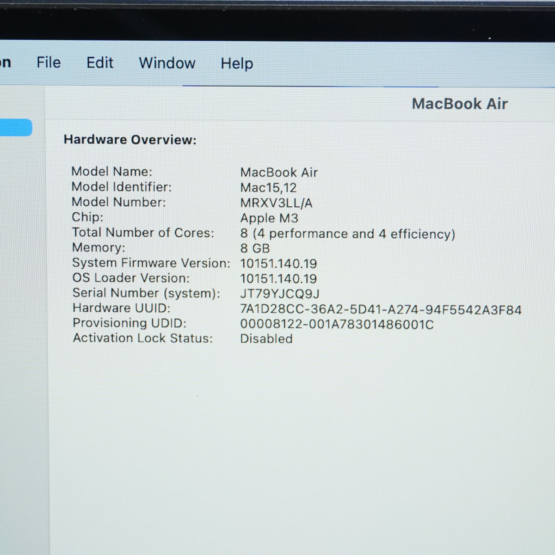Click the 'Serial Number (system):' label
Viewport: 555px width, 555px height.
pos(146,293)
